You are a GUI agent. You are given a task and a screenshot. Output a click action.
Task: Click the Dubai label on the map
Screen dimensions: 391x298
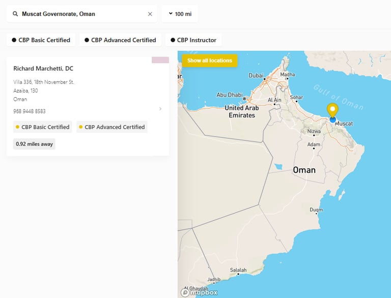point(256,76)
